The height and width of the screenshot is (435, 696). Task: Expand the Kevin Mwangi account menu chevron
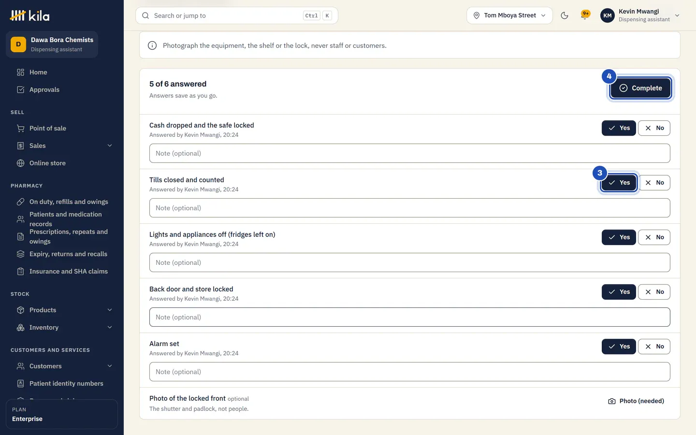point(677,15)
